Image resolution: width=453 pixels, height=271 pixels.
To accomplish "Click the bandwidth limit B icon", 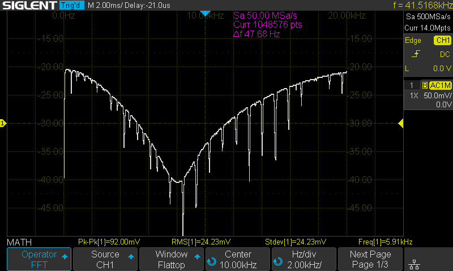I will pos(424,85).
